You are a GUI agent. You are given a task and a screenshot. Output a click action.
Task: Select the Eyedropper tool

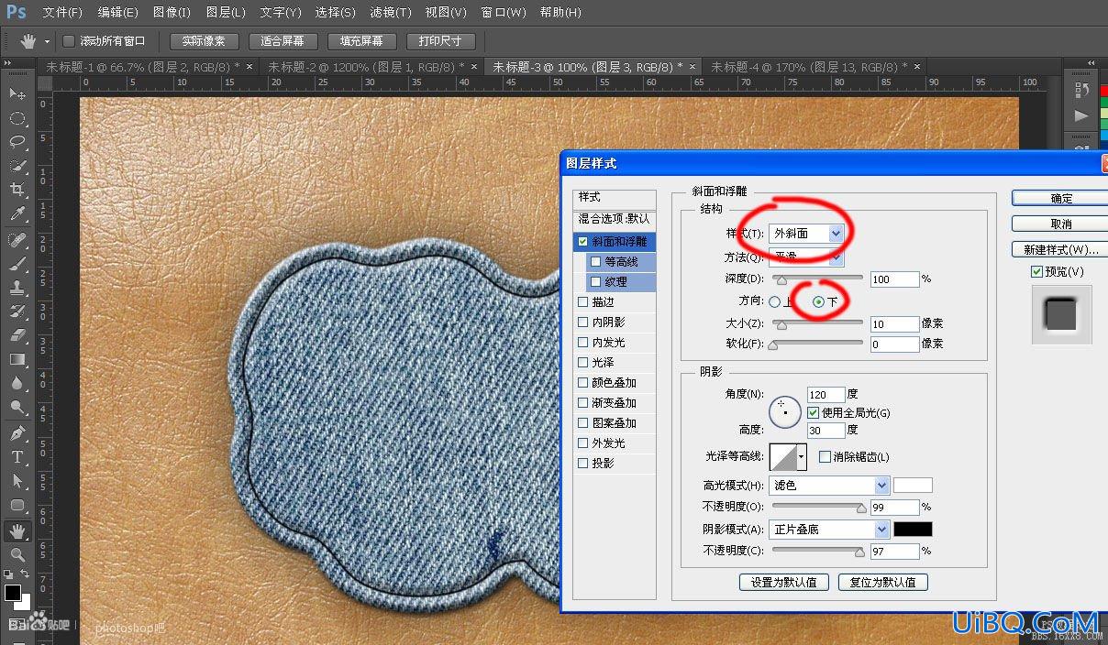[x=17, y=214]
